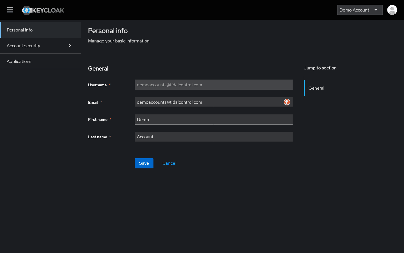The height and width of the screenshot is (253, 404).
Task: Save the personal info changes
Action: (x=144, y=163)
